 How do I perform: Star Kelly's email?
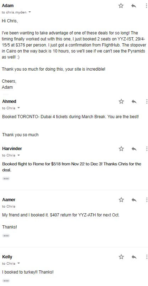(121, 257)
